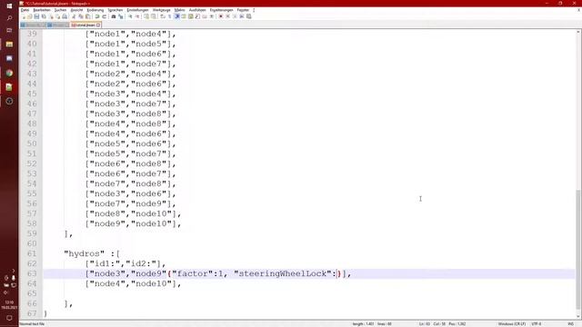Open the Werkzeuge menu
The image size is (582, 327).
(x=162, y=10)
